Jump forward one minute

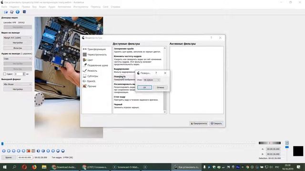pyautogui.click(x=63, y=151)
